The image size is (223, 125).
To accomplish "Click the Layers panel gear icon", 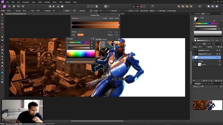I will click(219, 47).
